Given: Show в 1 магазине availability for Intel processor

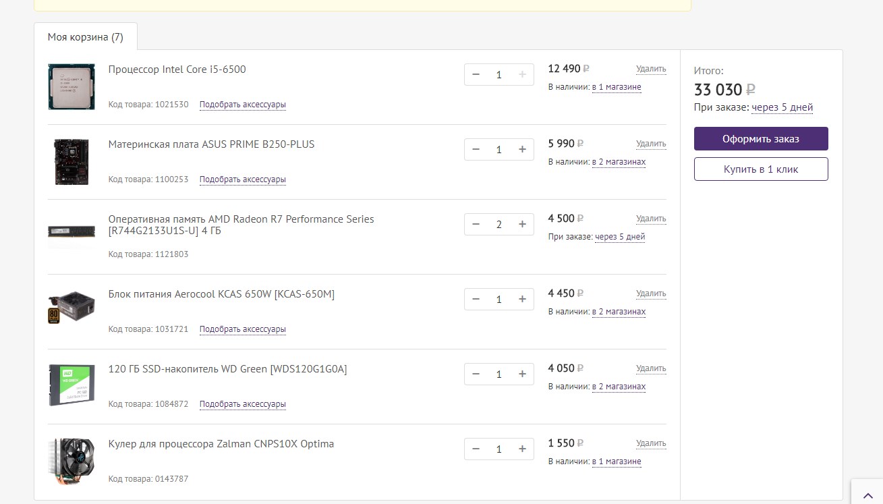Looking at the screenshot, I should tap(617, 87).
